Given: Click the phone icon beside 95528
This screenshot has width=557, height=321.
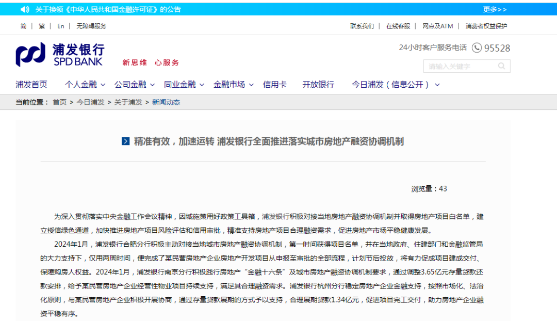Looking at the screenshot, I should (477, 48).
